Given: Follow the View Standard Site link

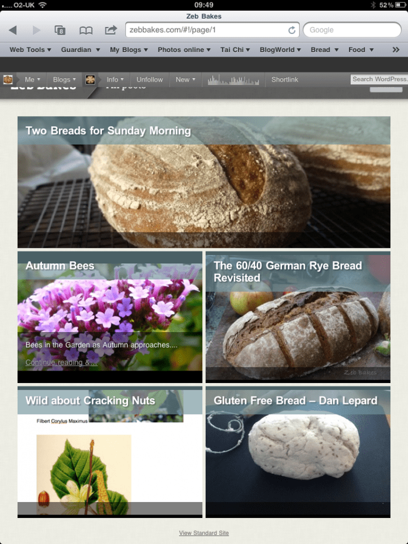Looking at the screenshot, I should (204, 533).
